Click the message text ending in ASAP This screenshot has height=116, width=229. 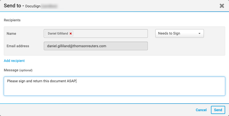[41, 81]
